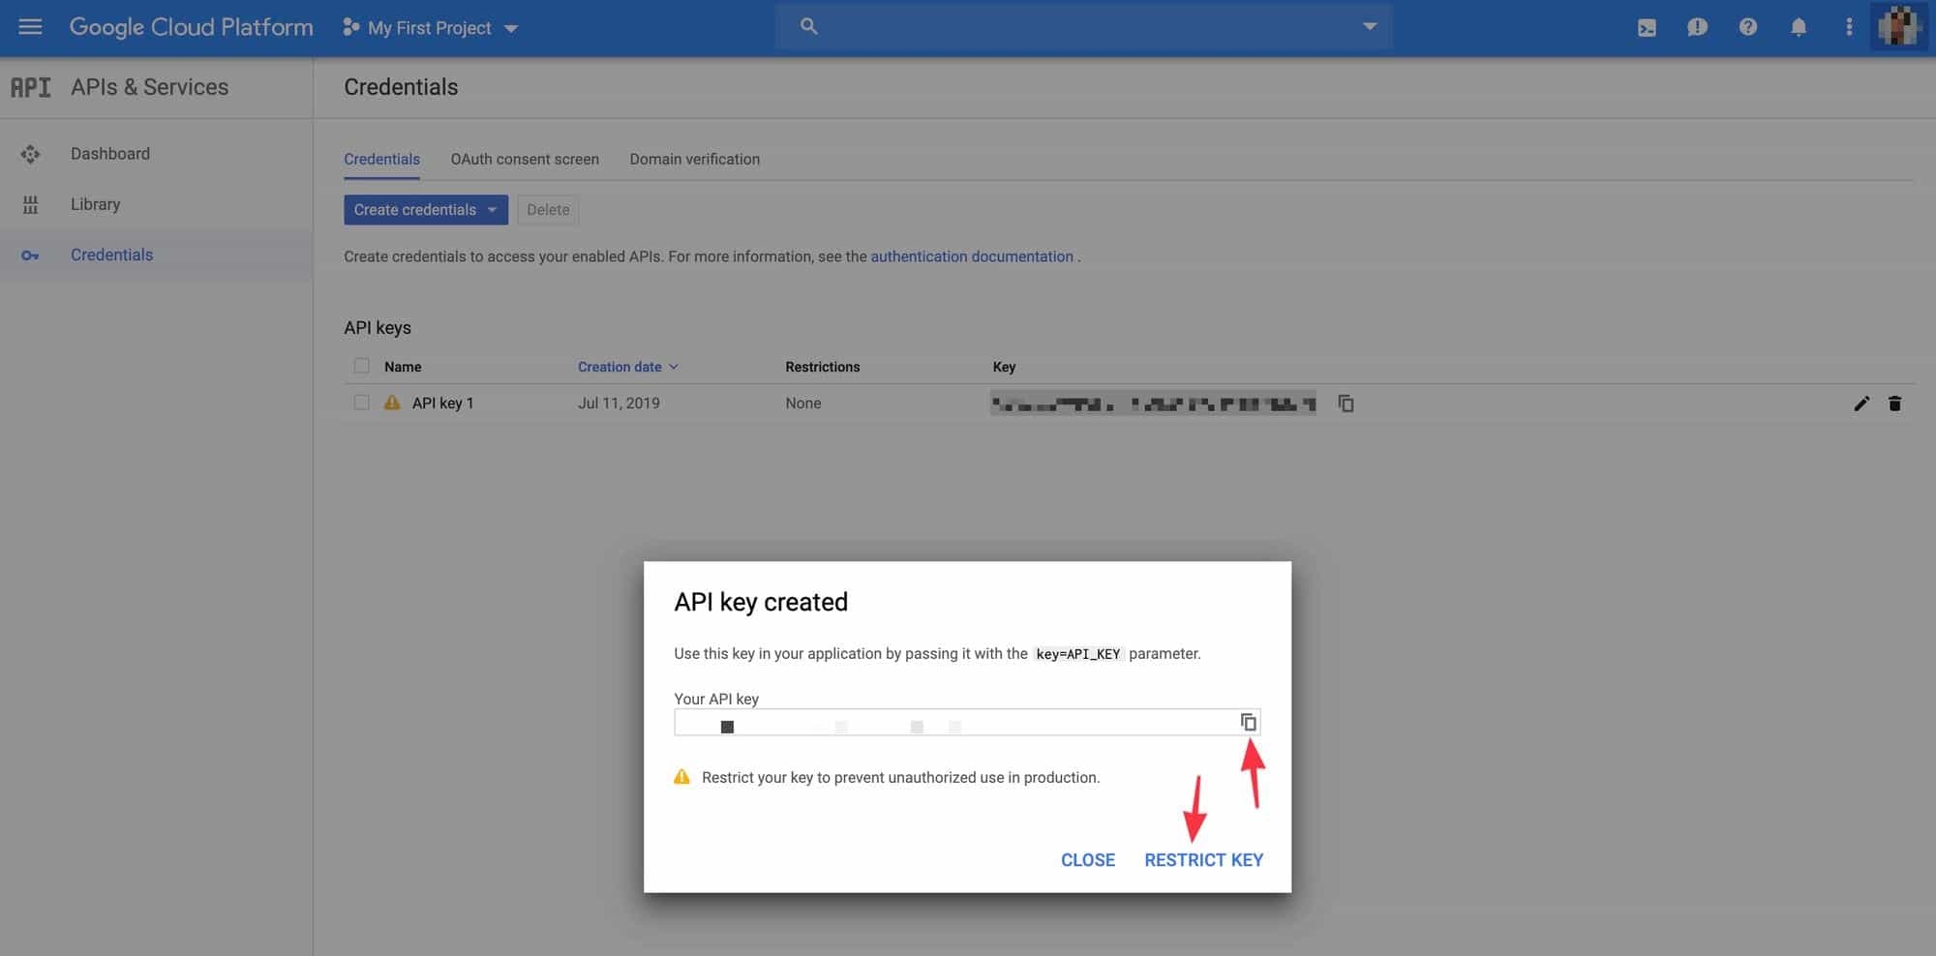1936x956 pixels.
Task: Switch to Domain verification tab
Action: pos(695,160)
